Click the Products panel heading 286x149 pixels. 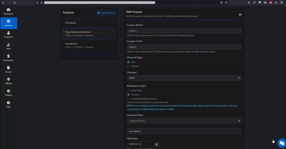tap(68, 13)
